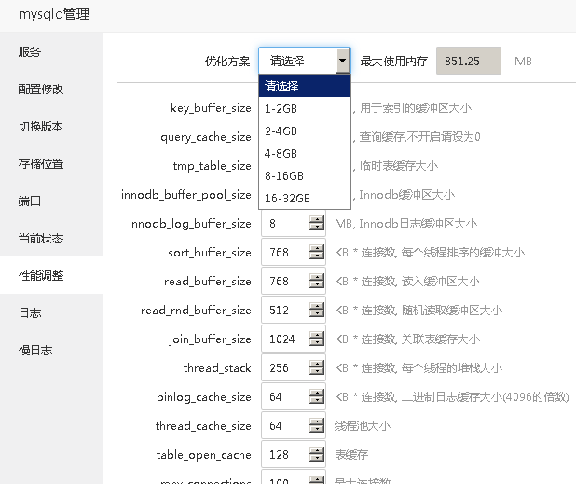Open the 存储位置 sidebar tab
The width and height of the screenshot is (576, 484).
pos(51,163)
